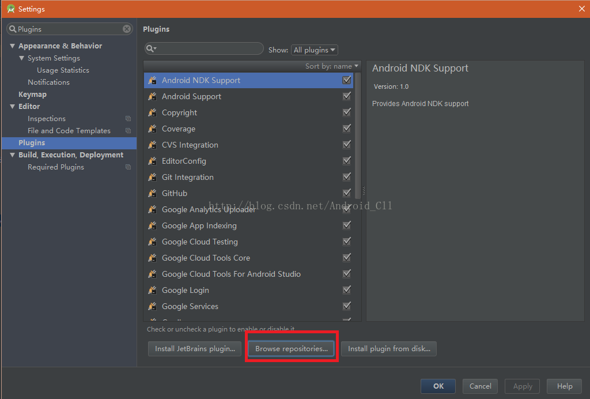
Task: Disable the Android NDK Support checkbox
Action: [346, 80]
